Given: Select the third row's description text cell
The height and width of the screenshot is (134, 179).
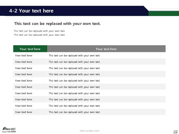Looking at the screenshot, I should click(x=106, y=68).
